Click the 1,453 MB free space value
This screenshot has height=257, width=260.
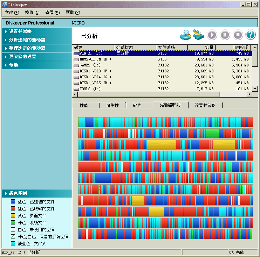coord(240,59)
